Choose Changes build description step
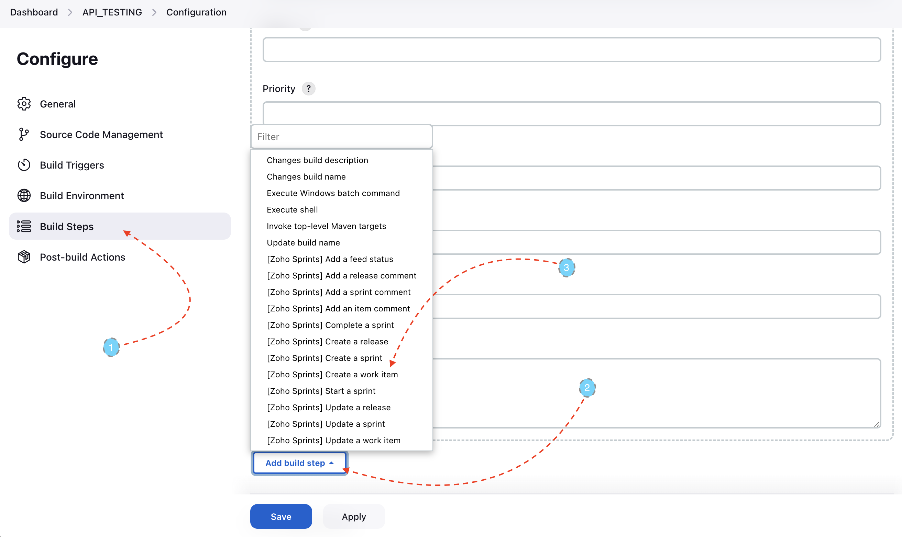 [x=342, y=160]
